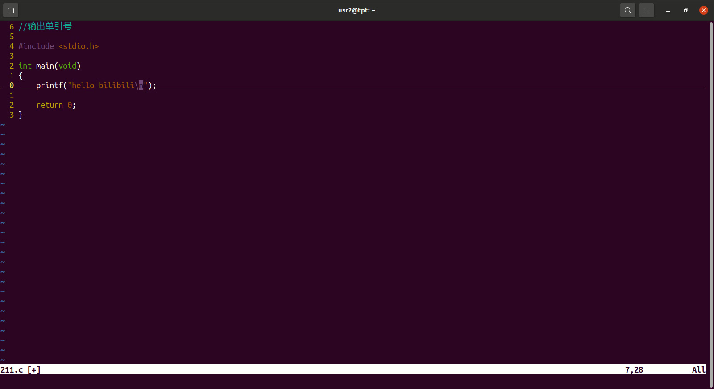Click the #include directive text
Image resolution: width=714 pixels, height=389 pixels.
(36, 46)
